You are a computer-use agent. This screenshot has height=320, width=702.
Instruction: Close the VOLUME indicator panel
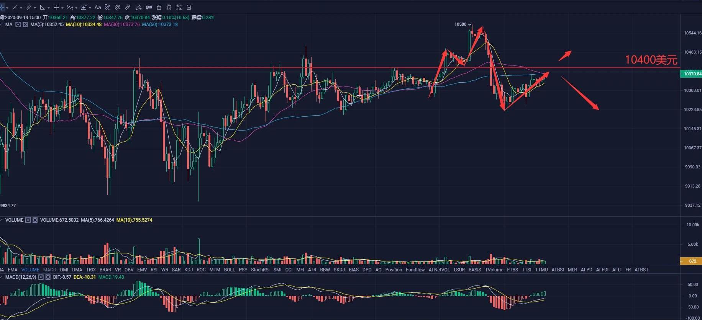pos(35,220)
